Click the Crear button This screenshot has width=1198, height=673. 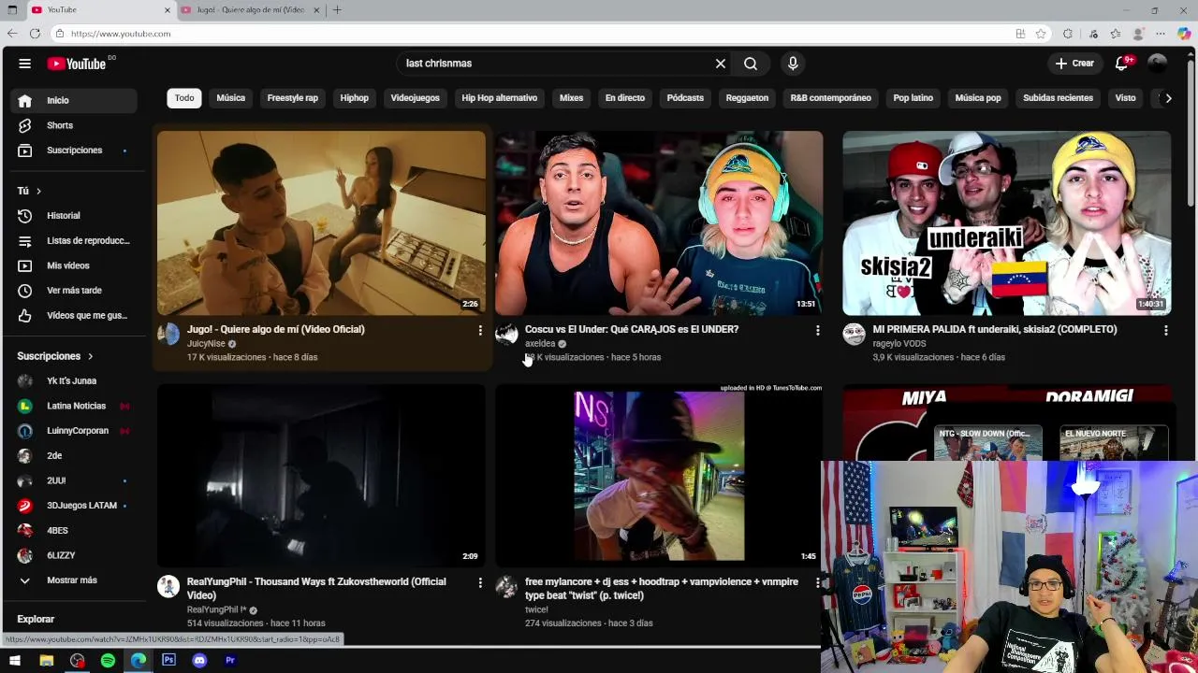(1074, 64)
